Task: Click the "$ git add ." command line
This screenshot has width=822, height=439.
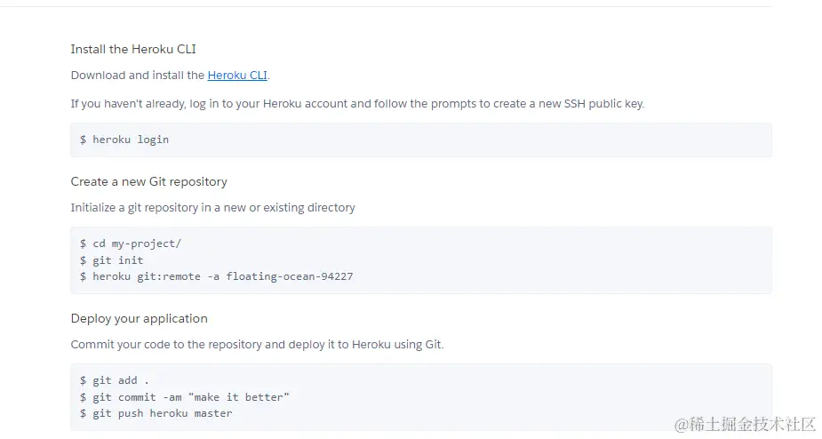Action: tap(115, 380)
